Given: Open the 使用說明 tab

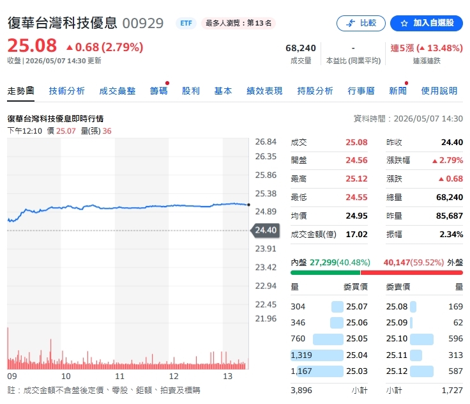Looking at the screenshot, I should click(x=439, y=91).
